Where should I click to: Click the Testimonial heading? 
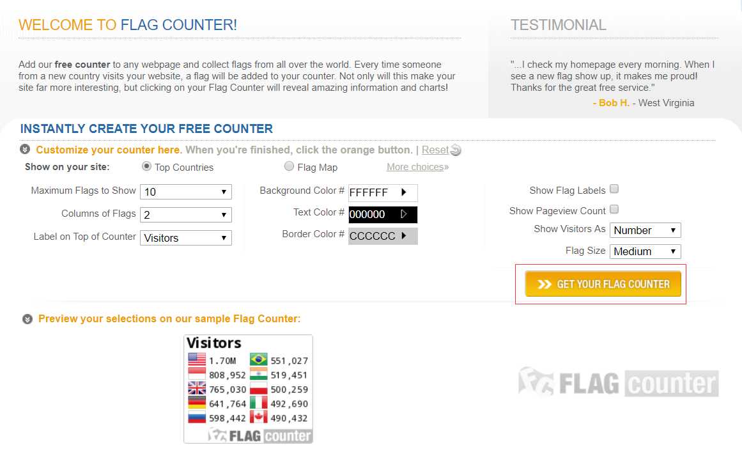click(x=559, y=24)
